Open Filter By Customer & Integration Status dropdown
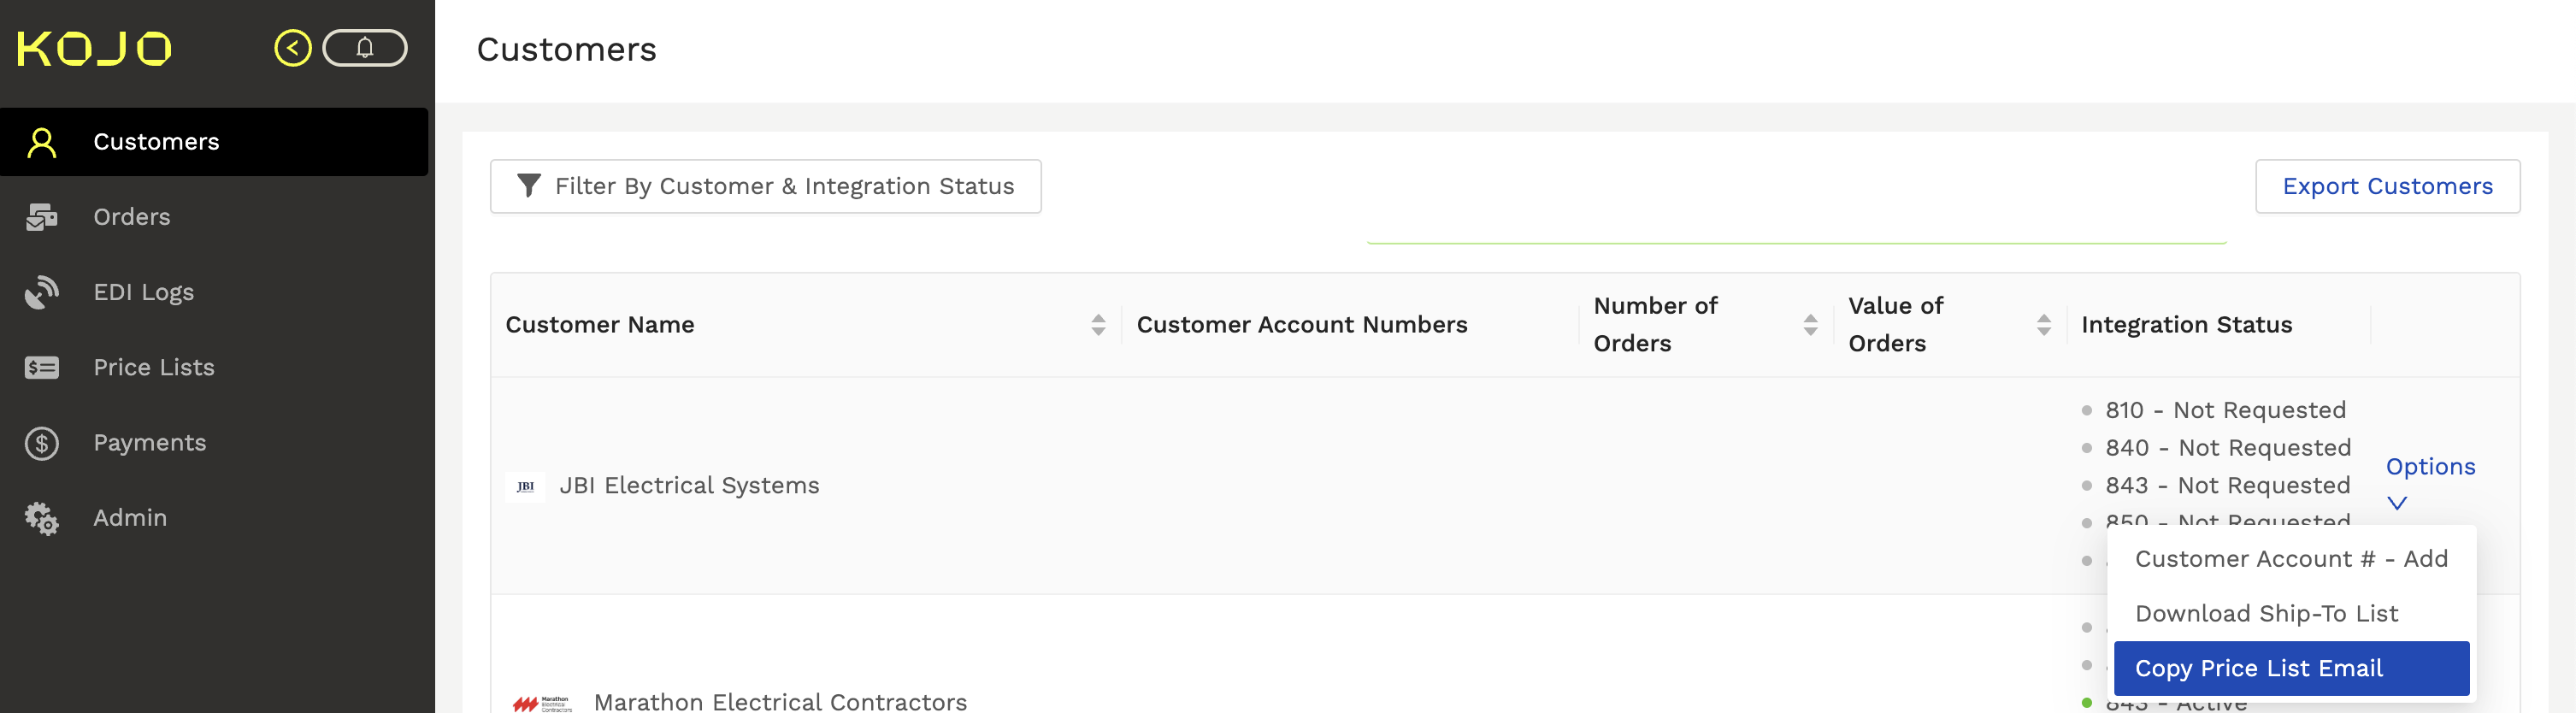 click(766, 186)
